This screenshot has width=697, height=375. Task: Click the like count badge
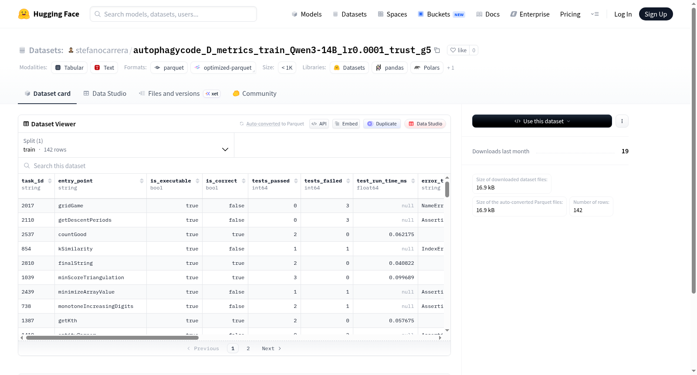474,50
